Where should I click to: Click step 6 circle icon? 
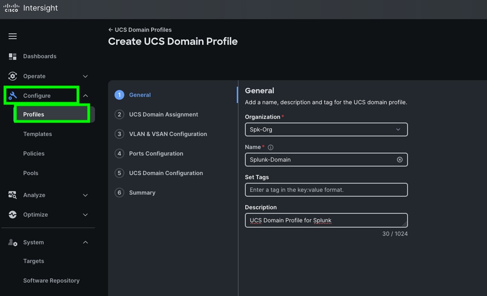[119, 193]
